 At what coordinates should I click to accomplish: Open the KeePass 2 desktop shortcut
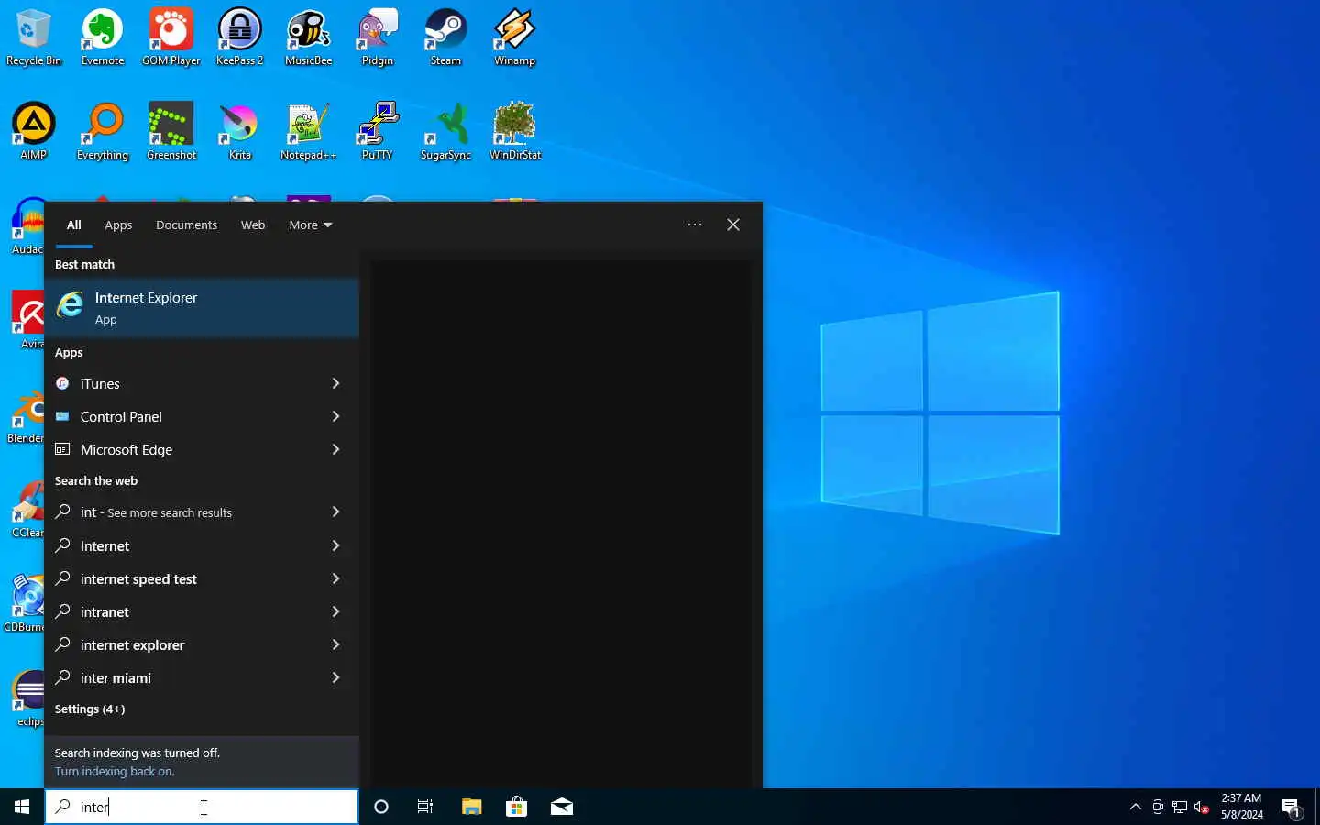click(240, 37)
